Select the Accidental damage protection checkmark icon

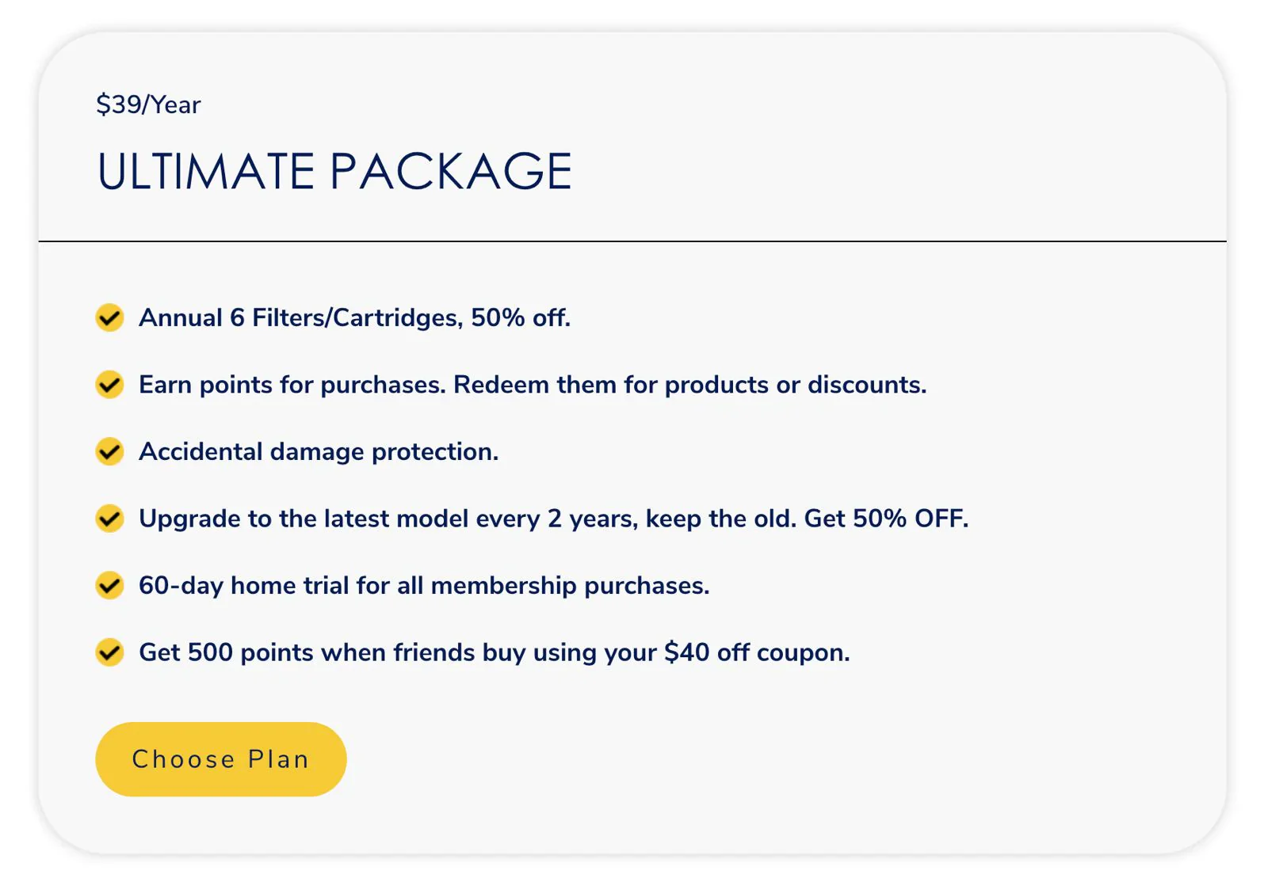(x=109, y=451)
